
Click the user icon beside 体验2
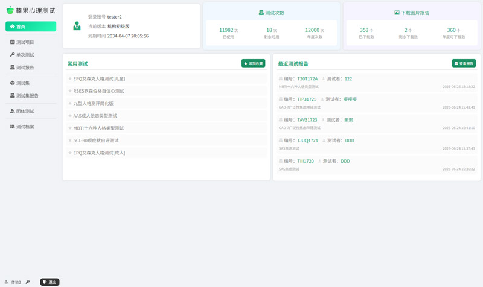click(x=6, y=282)
